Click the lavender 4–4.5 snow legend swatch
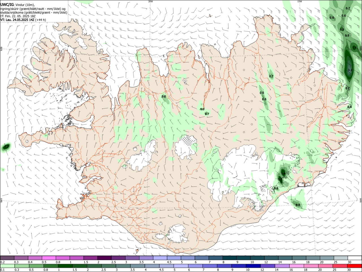The image size is (362, 272). click(x=160, y=258)
